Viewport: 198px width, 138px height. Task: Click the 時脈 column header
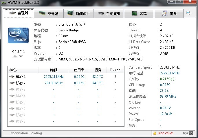point(54,70)
